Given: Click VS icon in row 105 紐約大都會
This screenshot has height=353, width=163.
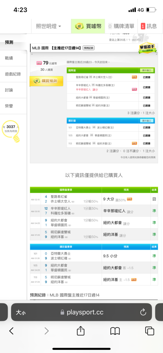Looking at the screenshot, I should pos(92,135).
